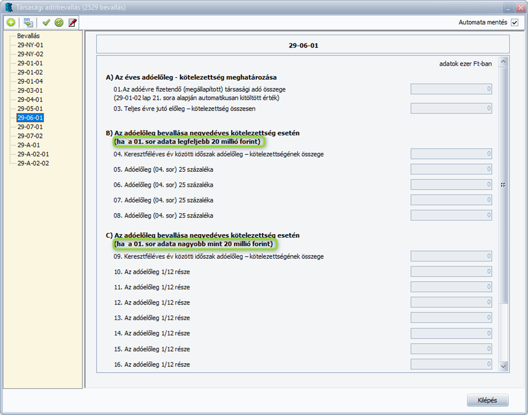Click the field for row 06 Adóelőleg 25 százaléka
The width and height of the screenshot is (528, 415).
451,185
